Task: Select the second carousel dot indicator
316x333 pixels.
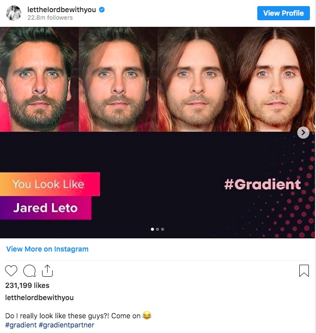Action: (157, 229)
